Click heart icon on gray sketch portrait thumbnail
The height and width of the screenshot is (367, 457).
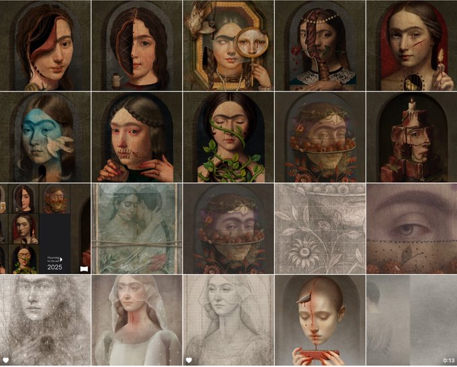5,360
